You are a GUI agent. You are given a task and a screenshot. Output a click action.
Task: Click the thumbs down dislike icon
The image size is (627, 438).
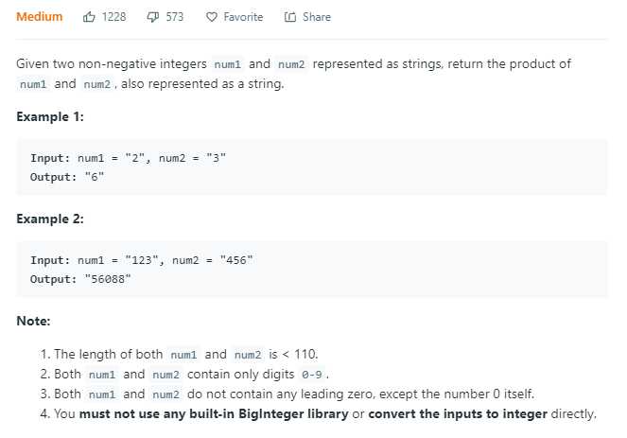[x=153, y=17]
